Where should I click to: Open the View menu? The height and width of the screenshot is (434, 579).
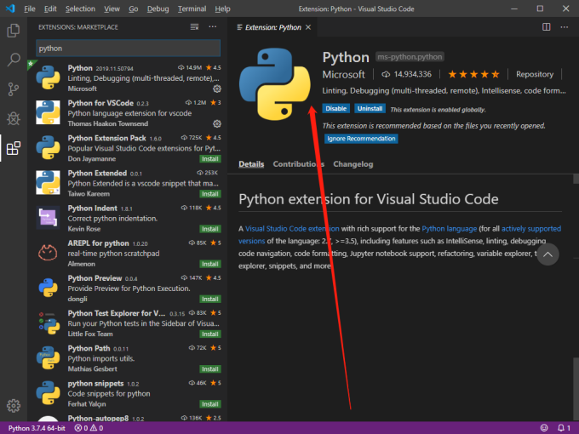112,9
